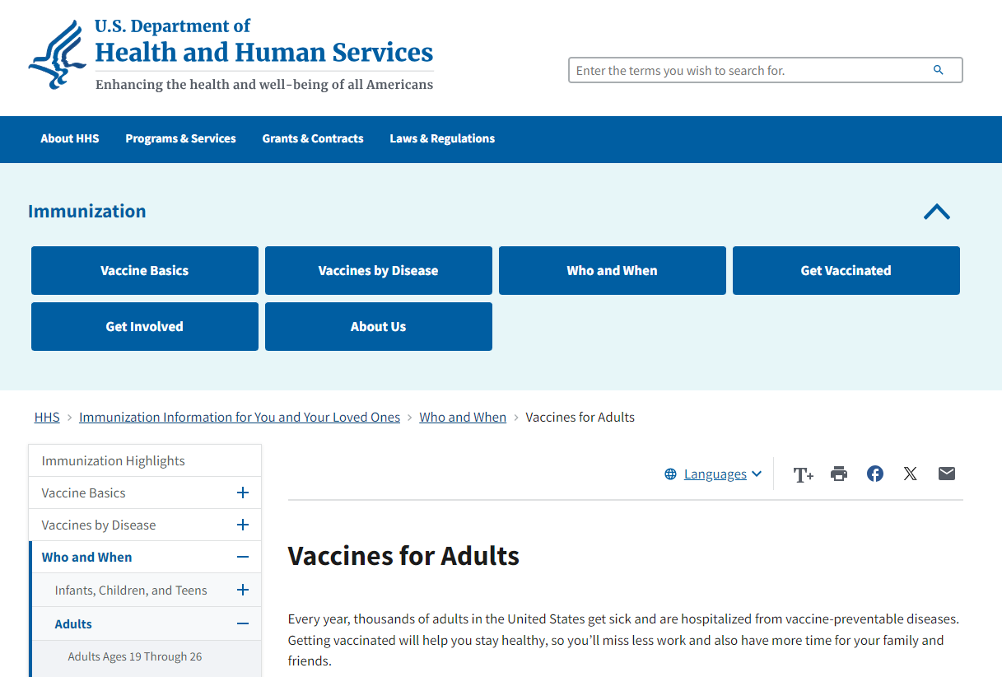Click the search magnifying glass icon
This screenshot has height=677, width=1002.
939,70
